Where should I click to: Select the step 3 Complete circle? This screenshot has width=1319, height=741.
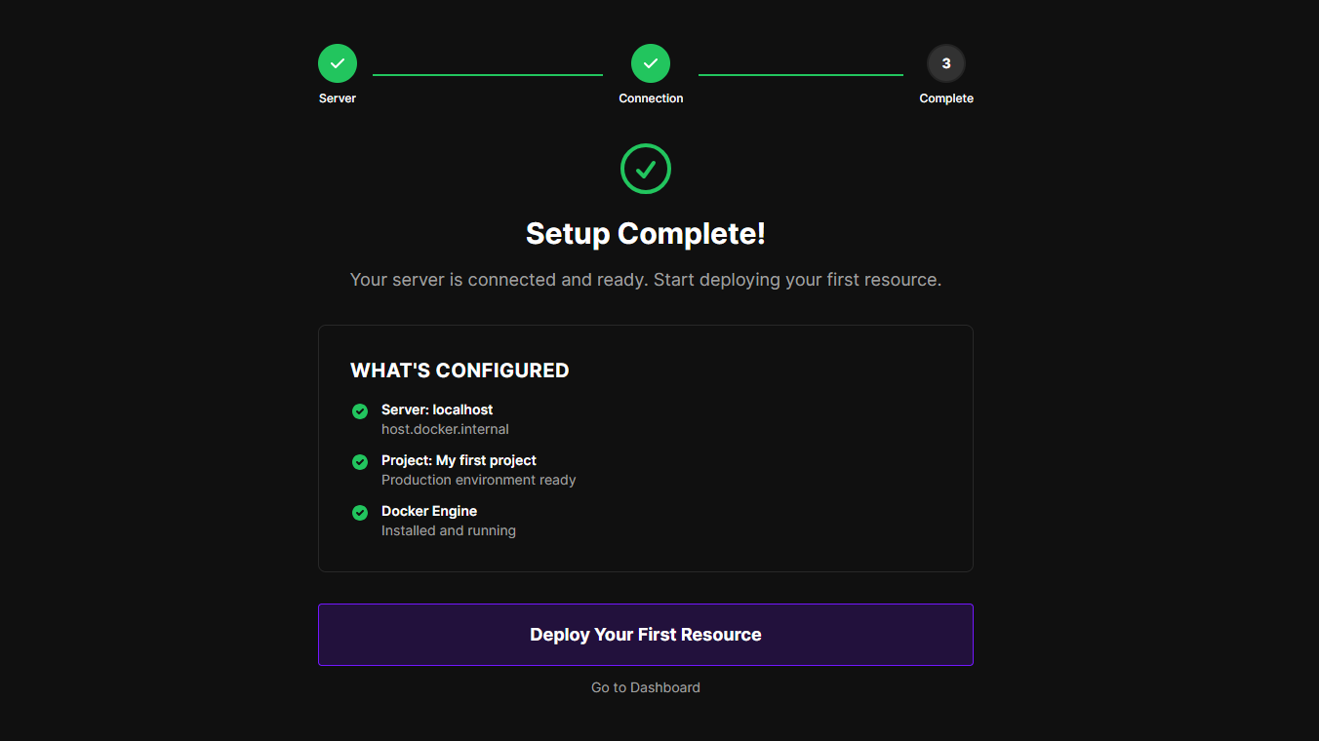pyautogui.click(x=946, y=63)
